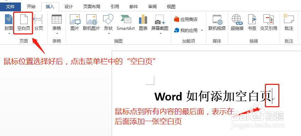Image resolution: width=301 pixels, height=136 pixels.
Task: Switch to the Design (设计) tab
Action: [x=68, y=7]
